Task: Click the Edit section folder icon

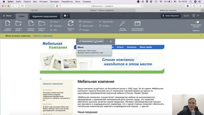Action: coord(42,24)
